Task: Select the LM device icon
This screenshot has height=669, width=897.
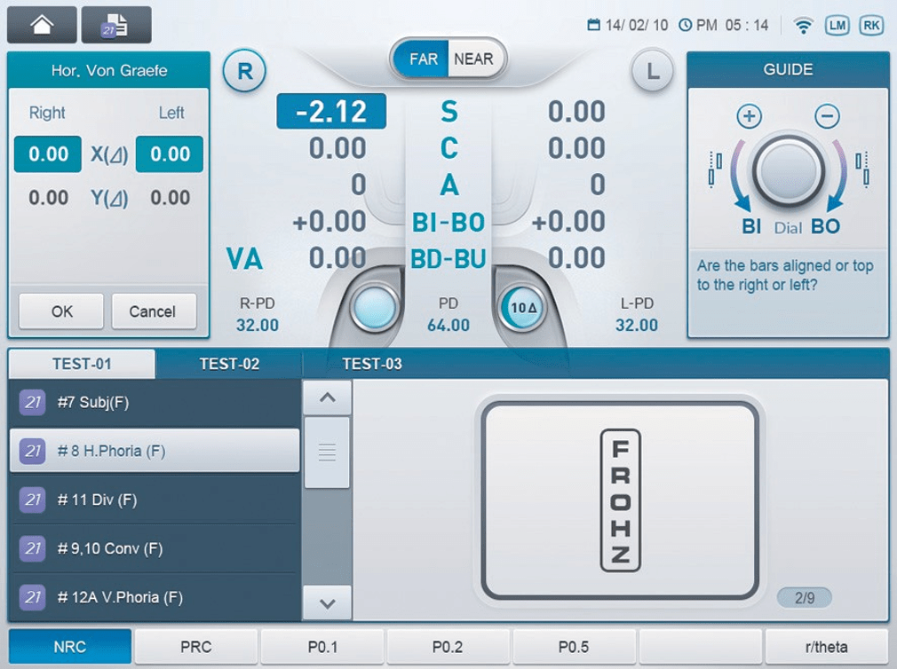Action: coord(837,26)
